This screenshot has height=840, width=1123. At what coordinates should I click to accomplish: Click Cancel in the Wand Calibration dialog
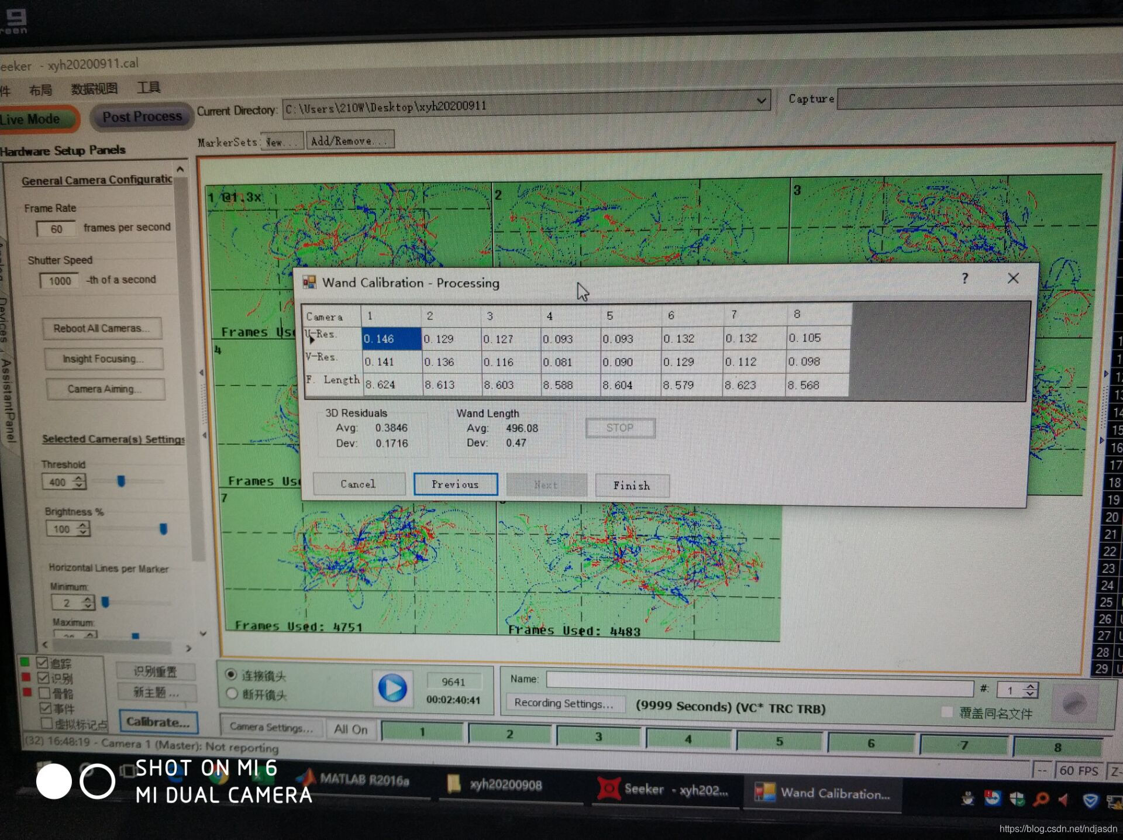[x=358, y=484]
